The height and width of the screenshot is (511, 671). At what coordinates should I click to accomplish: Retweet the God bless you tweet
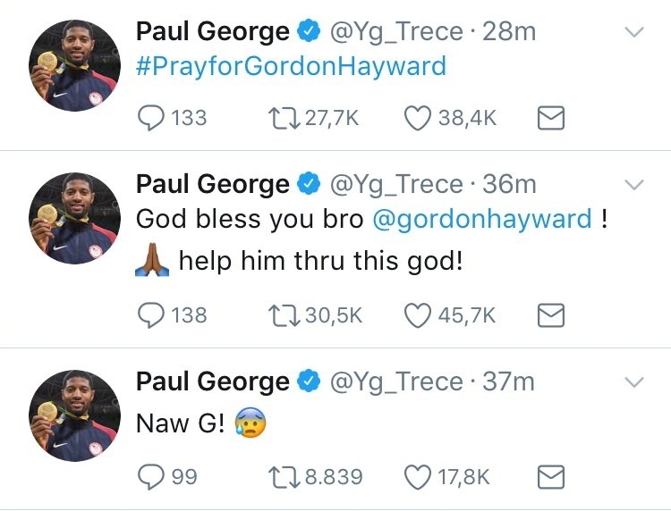[x=284, y=315]
